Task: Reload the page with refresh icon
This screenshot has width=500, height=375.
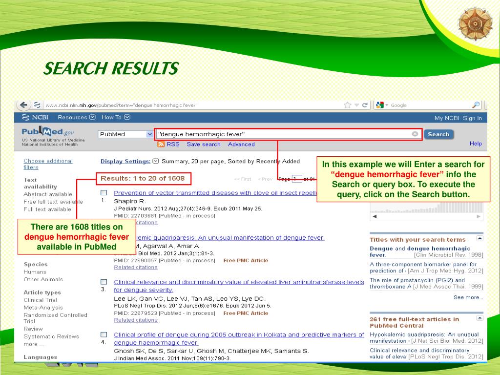Action: pyautogui.click(x=365, y=105)
